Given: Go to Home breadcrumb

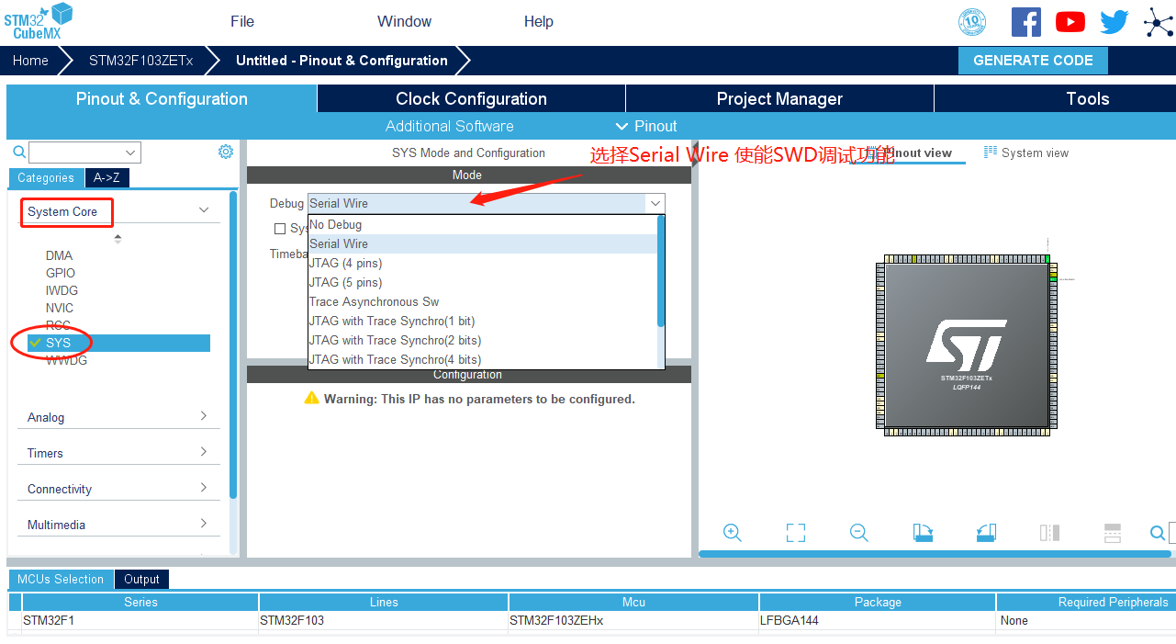Looking at the screenshot, I should click(x=30, y=61).
